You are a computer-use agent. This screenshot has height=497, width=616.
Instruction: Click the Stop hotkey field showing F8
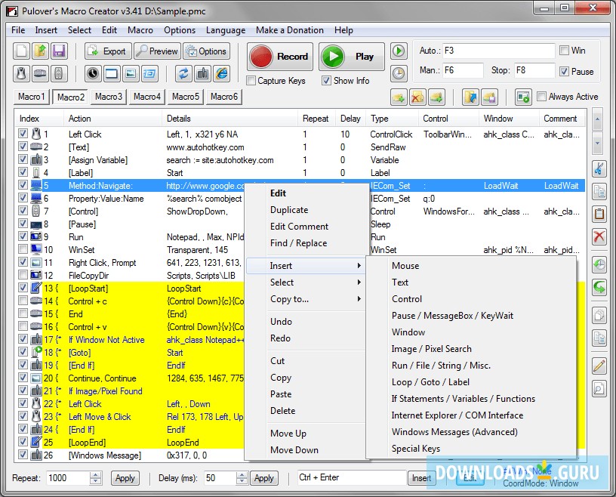(x=534, y=70)
